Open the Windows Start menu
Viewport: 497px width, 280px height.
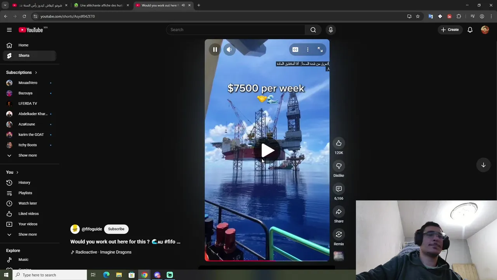6,275
